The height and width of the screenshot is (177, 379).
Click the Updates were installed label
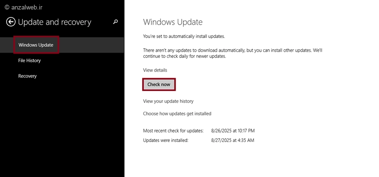pos(166,140)
